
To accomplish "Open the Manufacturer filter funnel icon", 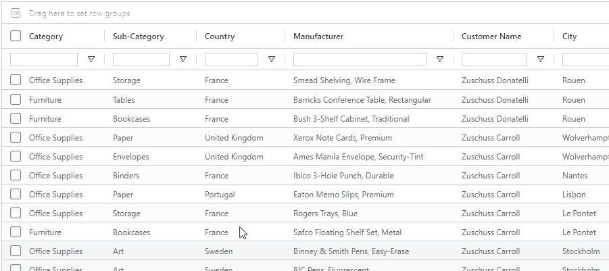I will click(440, 59).
